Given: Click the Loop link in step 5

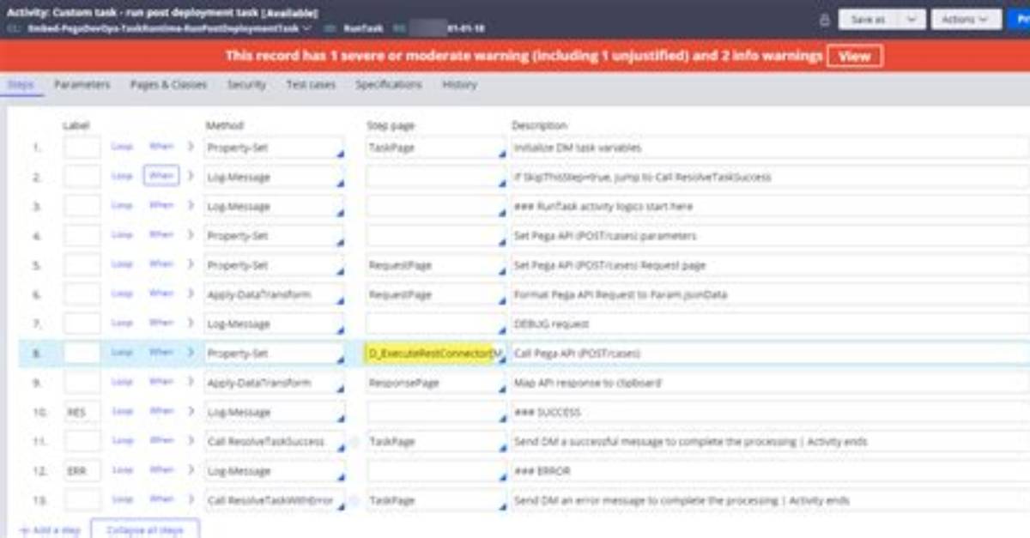Looking at the screenshot, I should [122, 264].
